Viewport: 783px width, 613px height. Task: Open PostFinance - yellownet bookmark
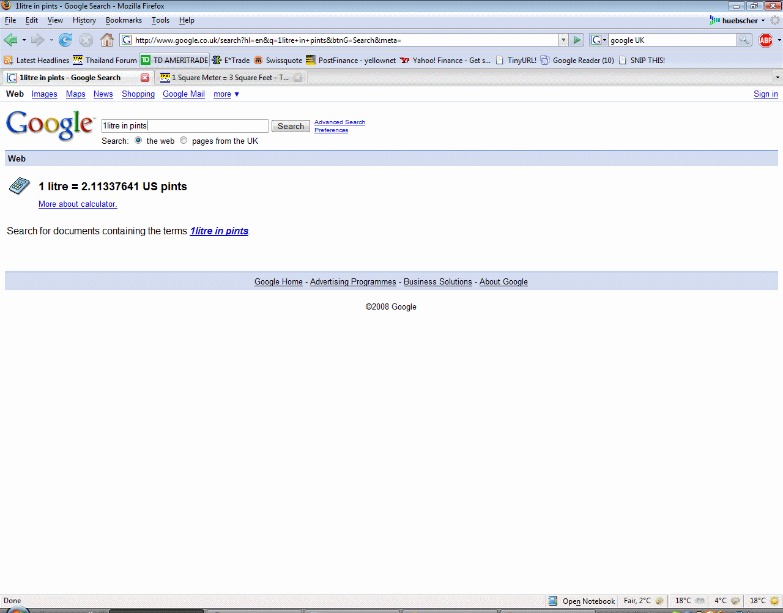[351, 61]
